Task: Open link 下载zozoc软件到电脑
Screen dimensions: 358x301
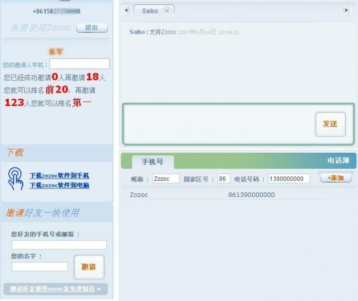Action: pos(59,185)
